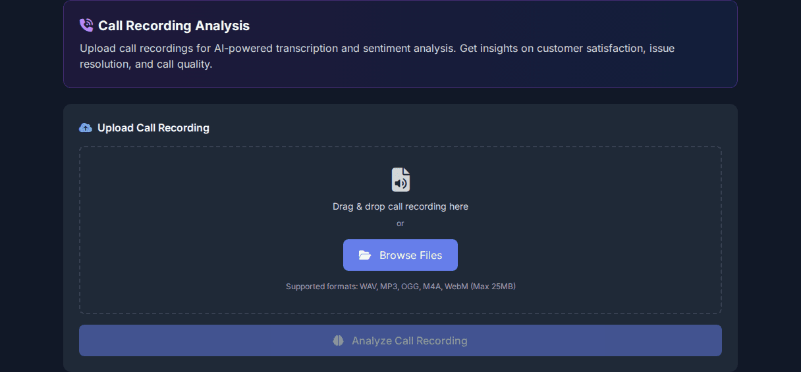Click 'resolution, and call quality' description line
Screen dimensions: 801x372
point(146,64)
